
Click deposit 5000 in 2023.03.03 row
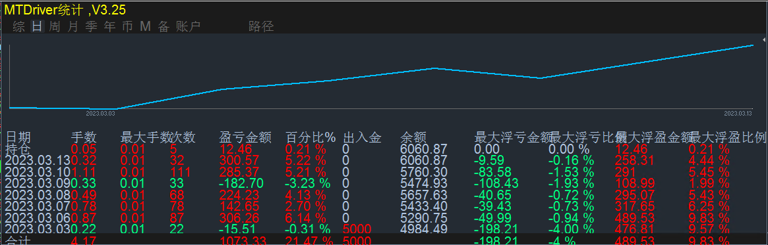(357, 229)
